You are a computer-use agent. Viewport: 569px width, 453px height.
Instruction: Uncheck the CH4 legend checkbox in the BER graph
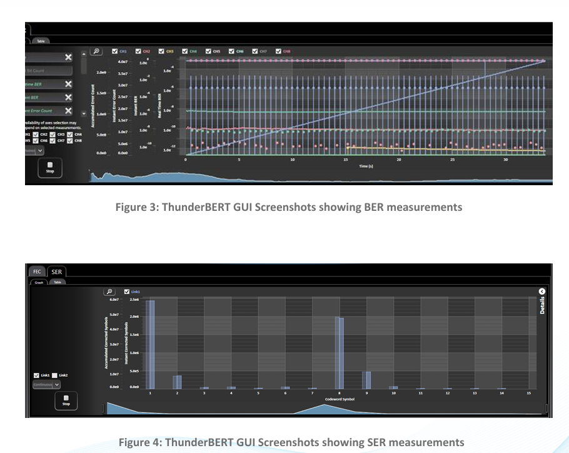point(184,51)
